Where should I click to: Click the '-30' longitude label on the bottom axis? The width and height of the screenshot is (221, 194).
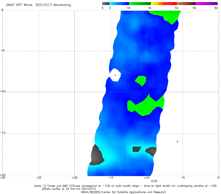2,178
